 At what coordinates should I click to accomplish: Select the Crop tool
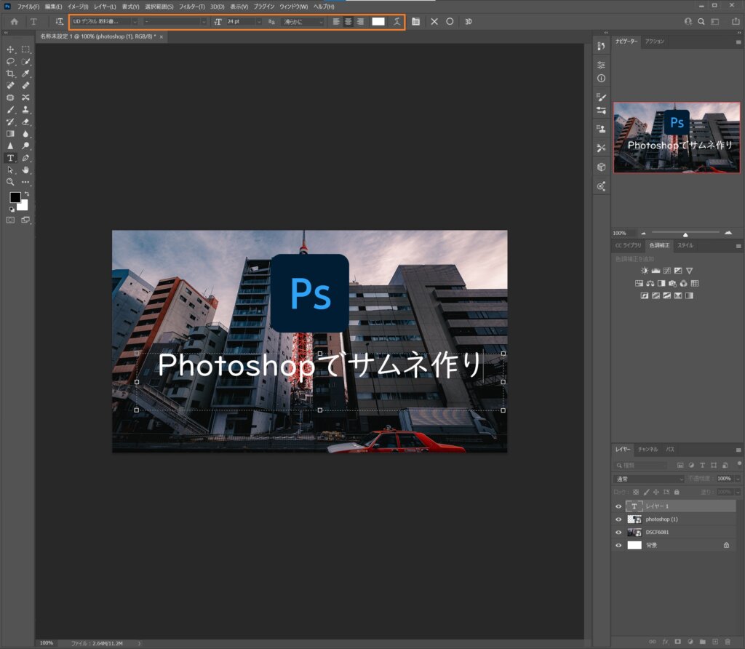(10, 73)
